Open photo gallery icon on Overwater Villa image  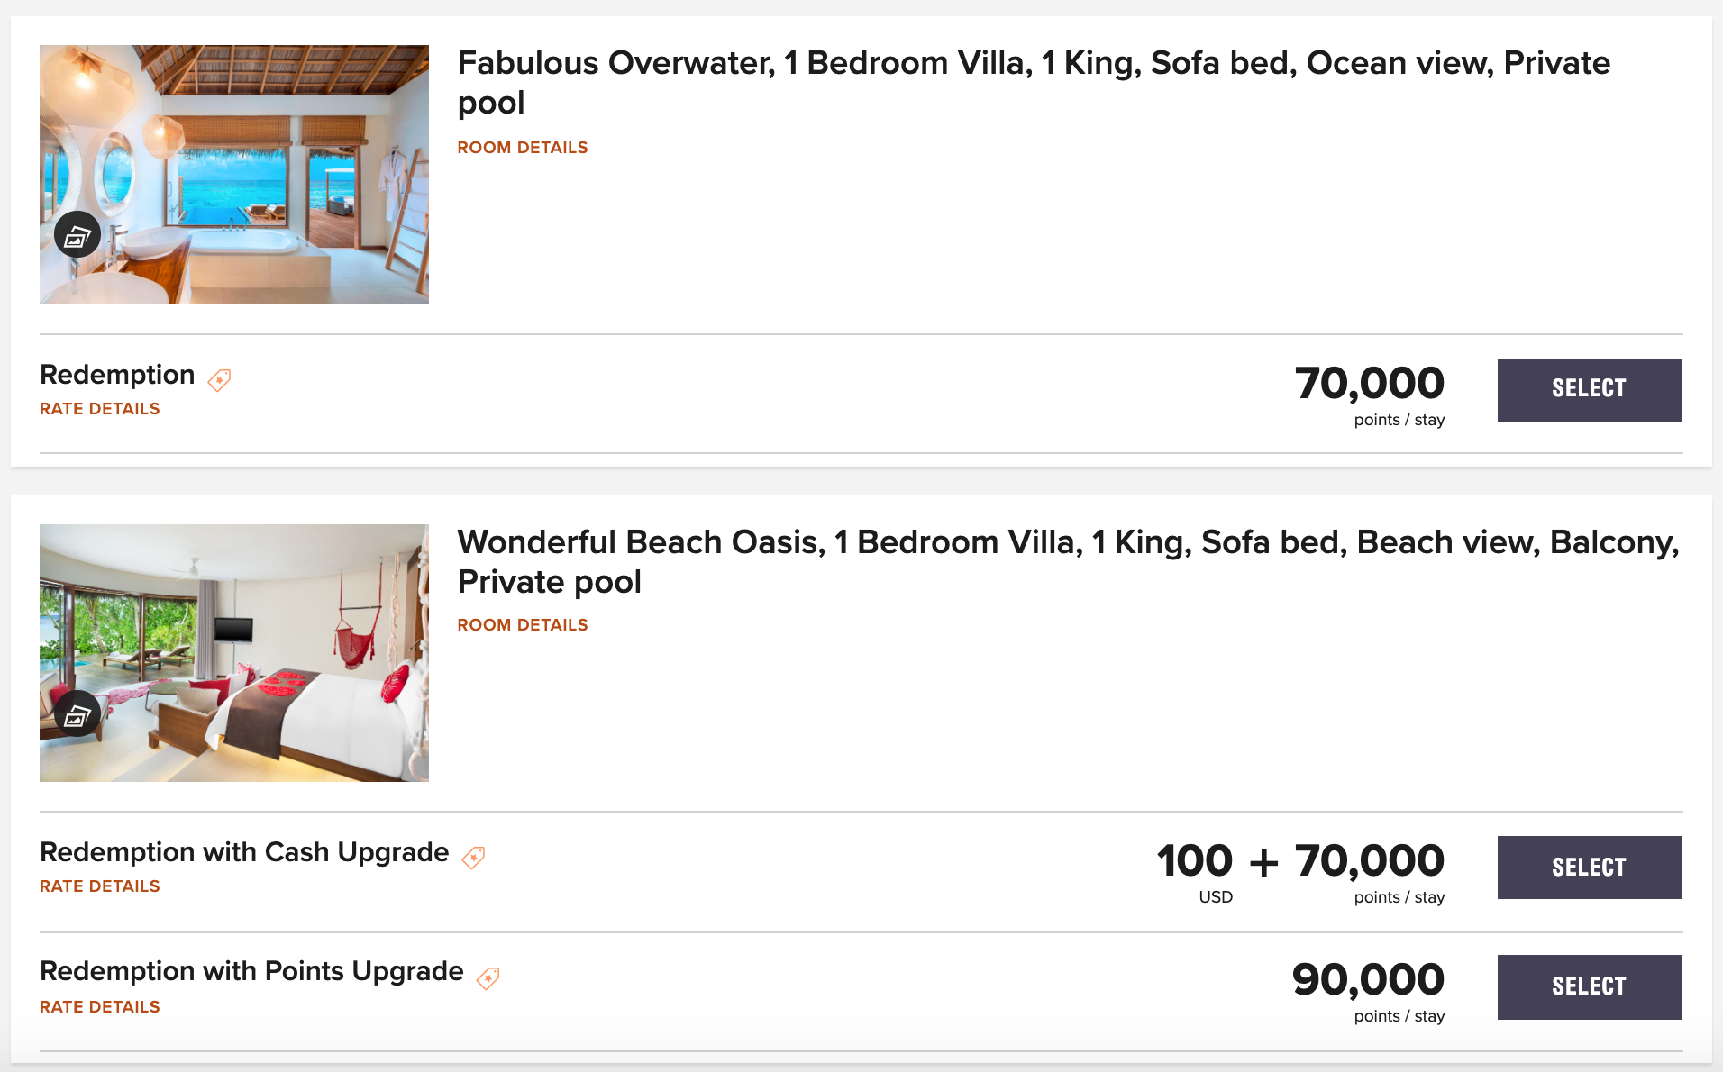click(77, 235)
